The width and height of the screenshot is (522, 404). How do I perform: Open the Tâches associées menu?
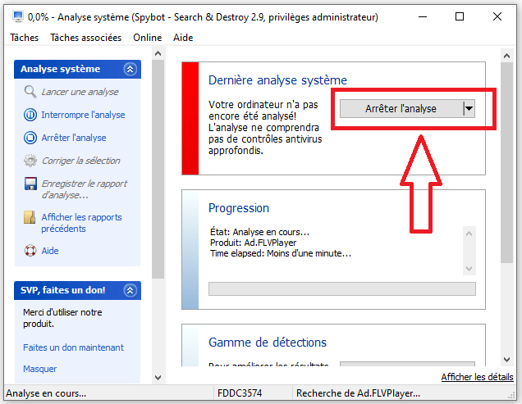86,38
